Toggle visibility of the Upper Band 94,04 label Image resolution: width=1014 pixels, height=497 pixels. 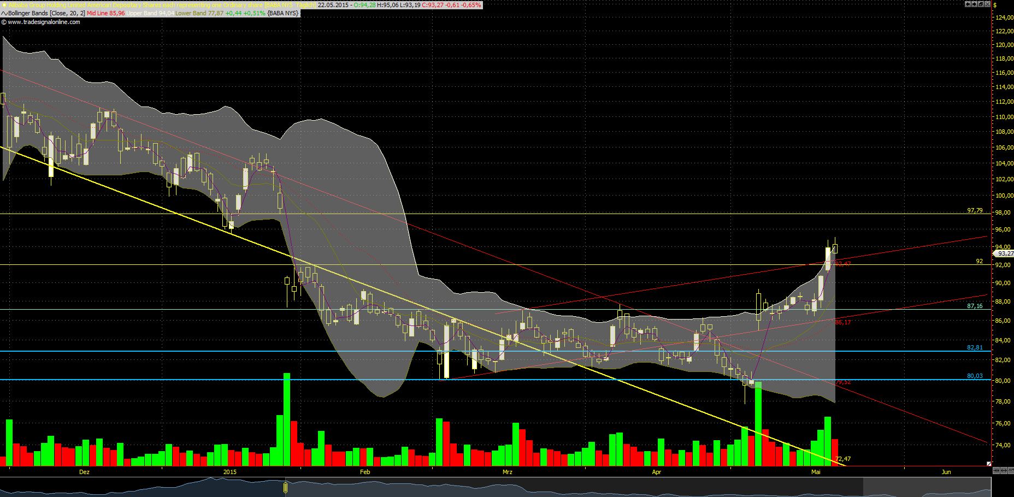pos(150,14)
